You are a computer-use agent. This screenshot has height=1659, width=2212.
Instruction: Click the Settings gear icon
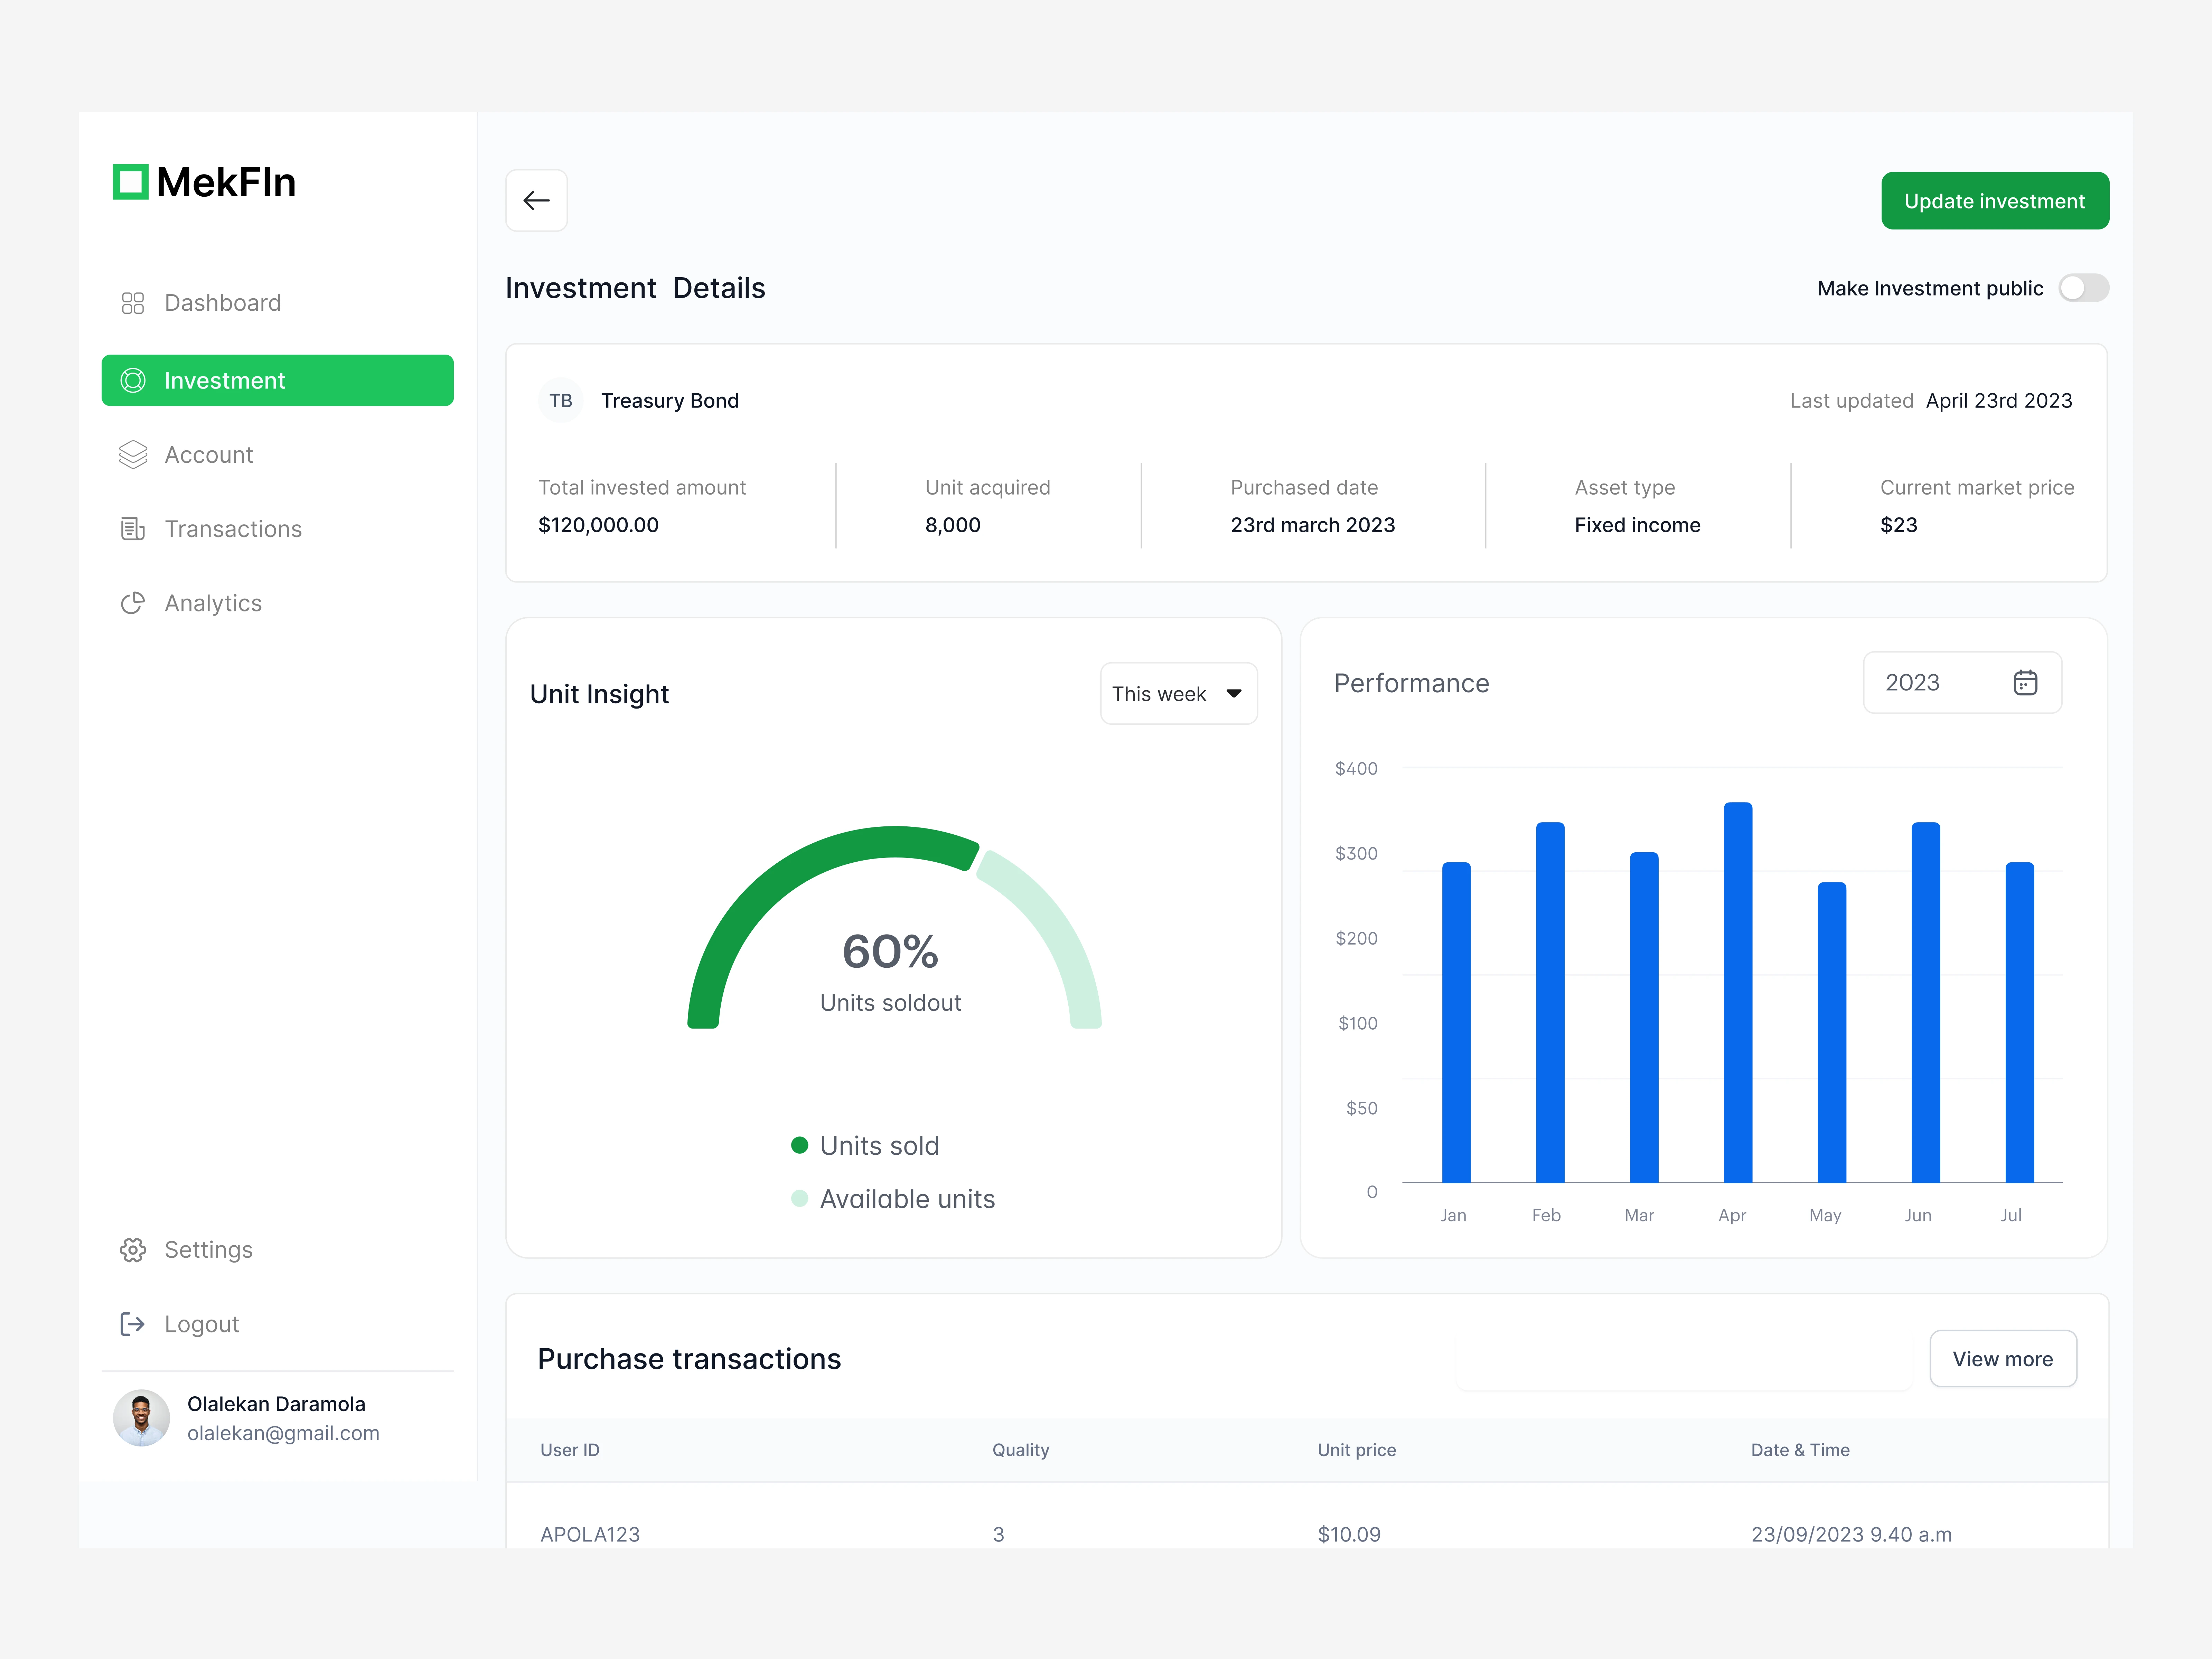pos(133,1250)
